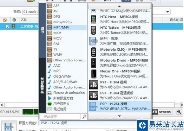Click the music note icon beside AAC
The width and height of the screenshot is (184, 131).
(50, 65)
